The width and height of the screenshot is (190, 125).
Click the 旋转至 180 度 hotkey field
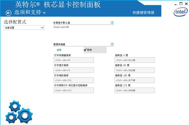click(x=134, y=80)
